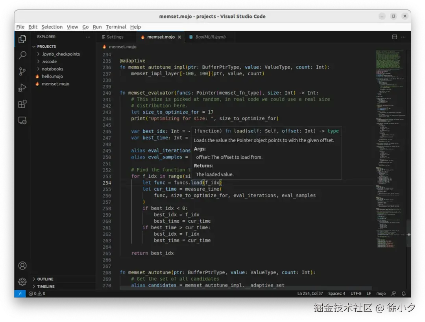
Task: Open the Go menu
Action: (x=85, y=27)
